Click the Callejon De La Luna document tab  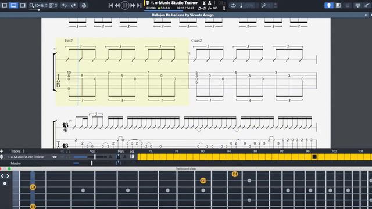click(183, 15)
